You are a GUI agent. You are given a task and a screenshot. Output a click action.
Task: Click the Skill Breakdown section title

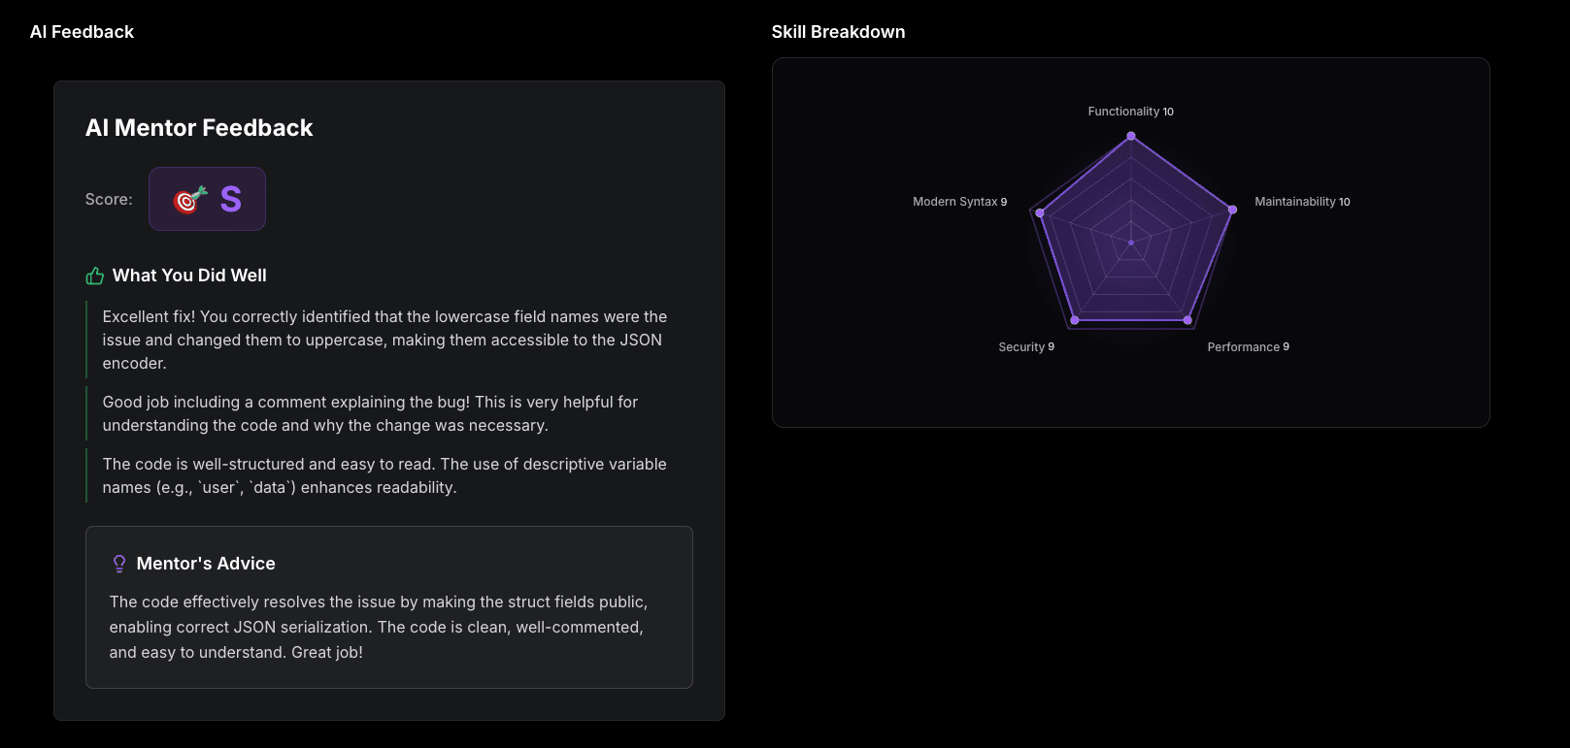(838, 32)
